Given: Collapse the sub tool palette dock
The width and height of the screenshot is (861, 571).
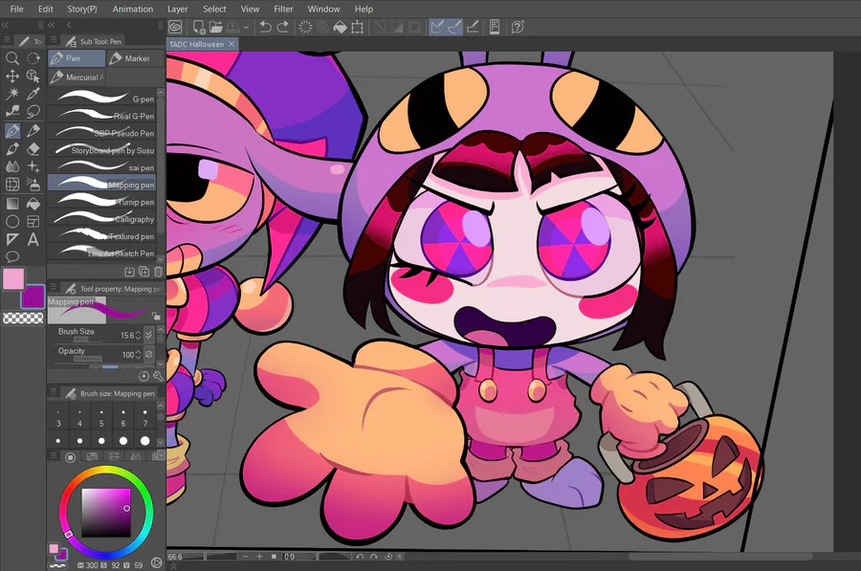Looking at the screenshot, I should [x=52, y=25].
